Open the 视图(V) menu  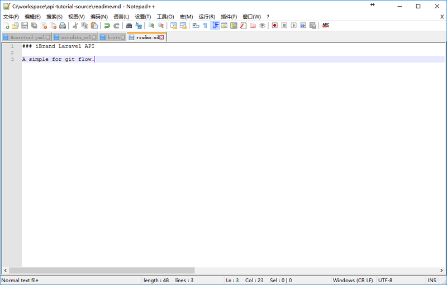77,17
